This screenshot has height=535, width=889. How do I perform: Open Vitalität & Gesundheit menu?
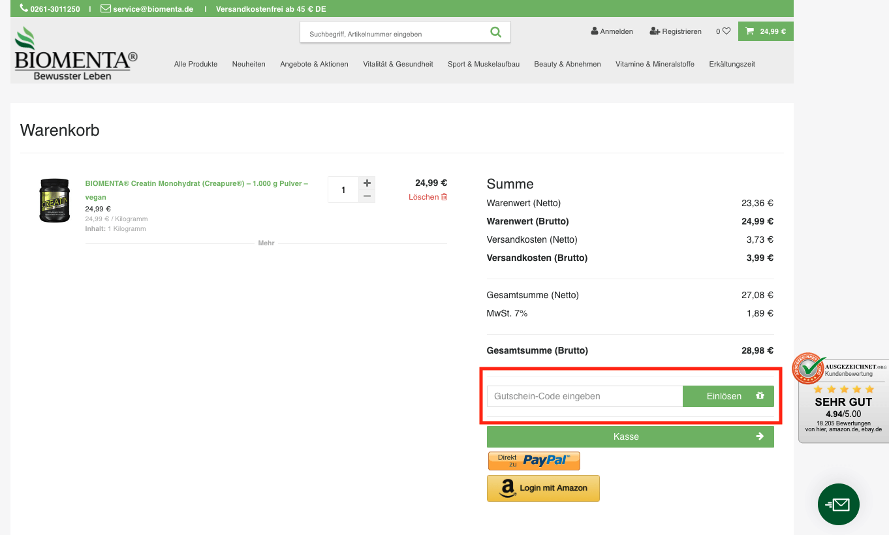click(x=398, y=64)
